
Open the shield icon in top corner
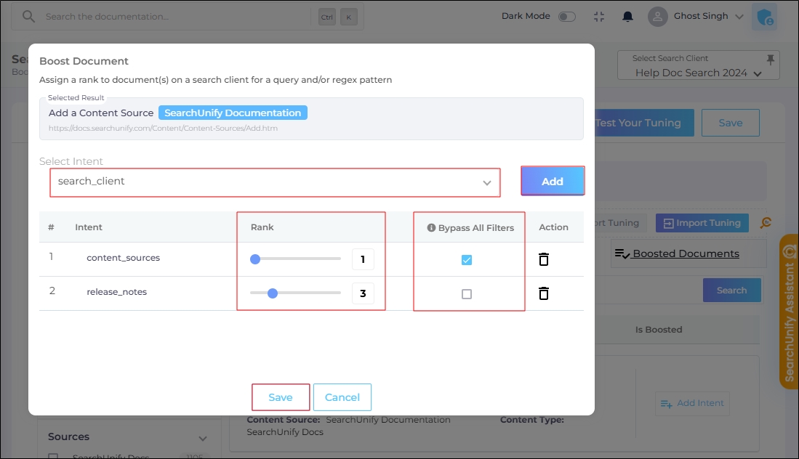pyautogui.click(x=765, y=17)
